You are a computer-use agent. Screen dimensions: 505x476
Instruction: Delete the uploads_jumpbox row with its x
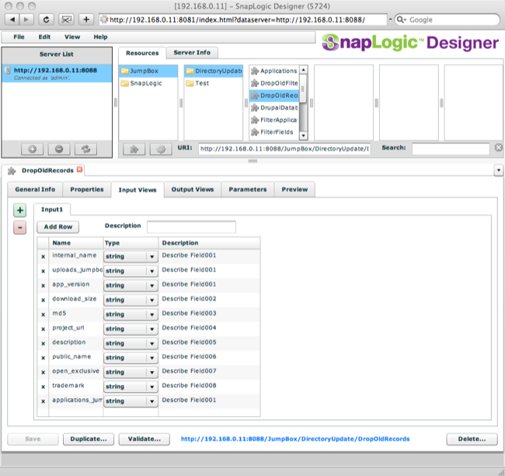pos(43,271)
